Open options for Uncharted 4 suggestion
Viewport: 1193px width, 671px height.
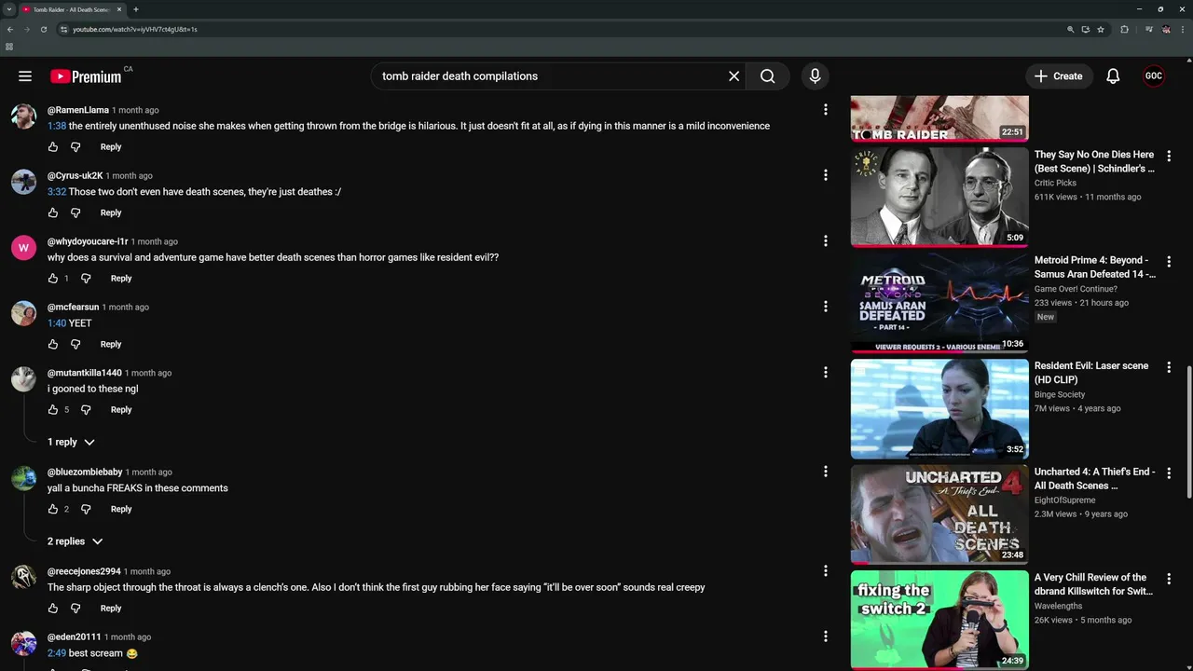click(1169, 473)
